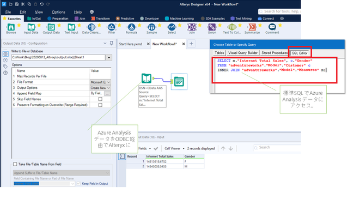
Task: Open the Write to File path dropdown
Action: click(109, 58)
